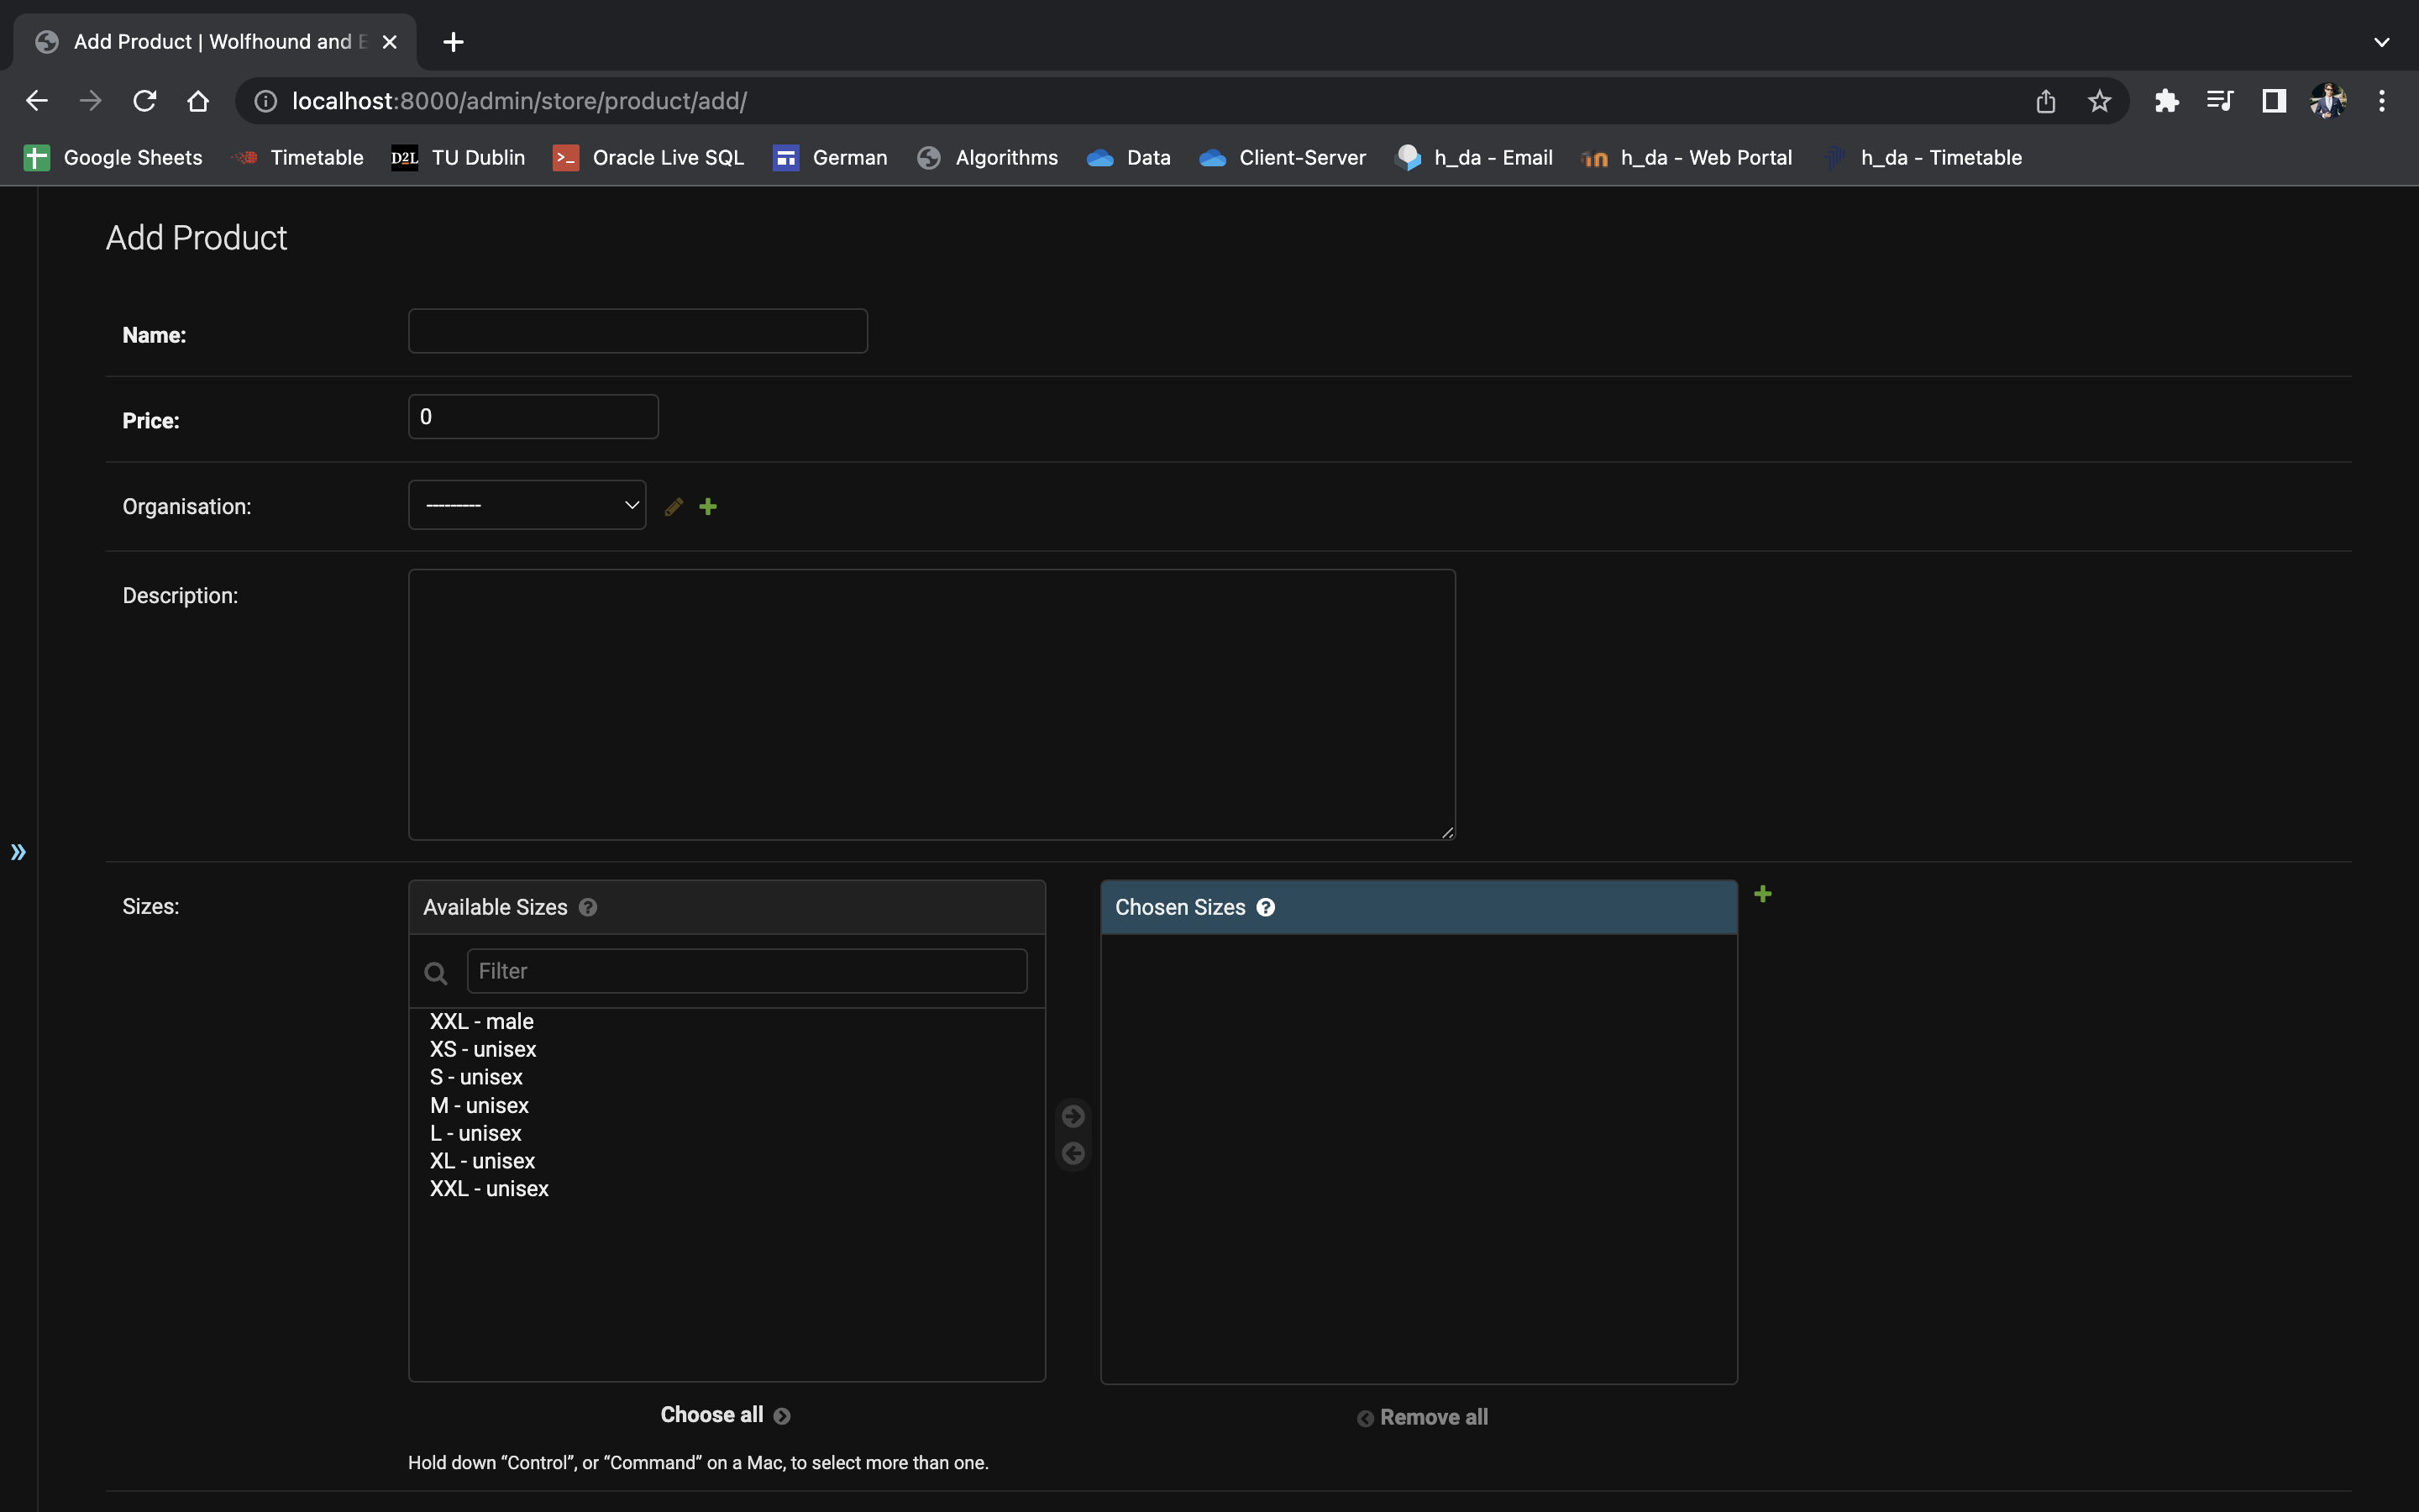Click the add size plus icon
The image size is (2419, 1512).
point(1762,894)
